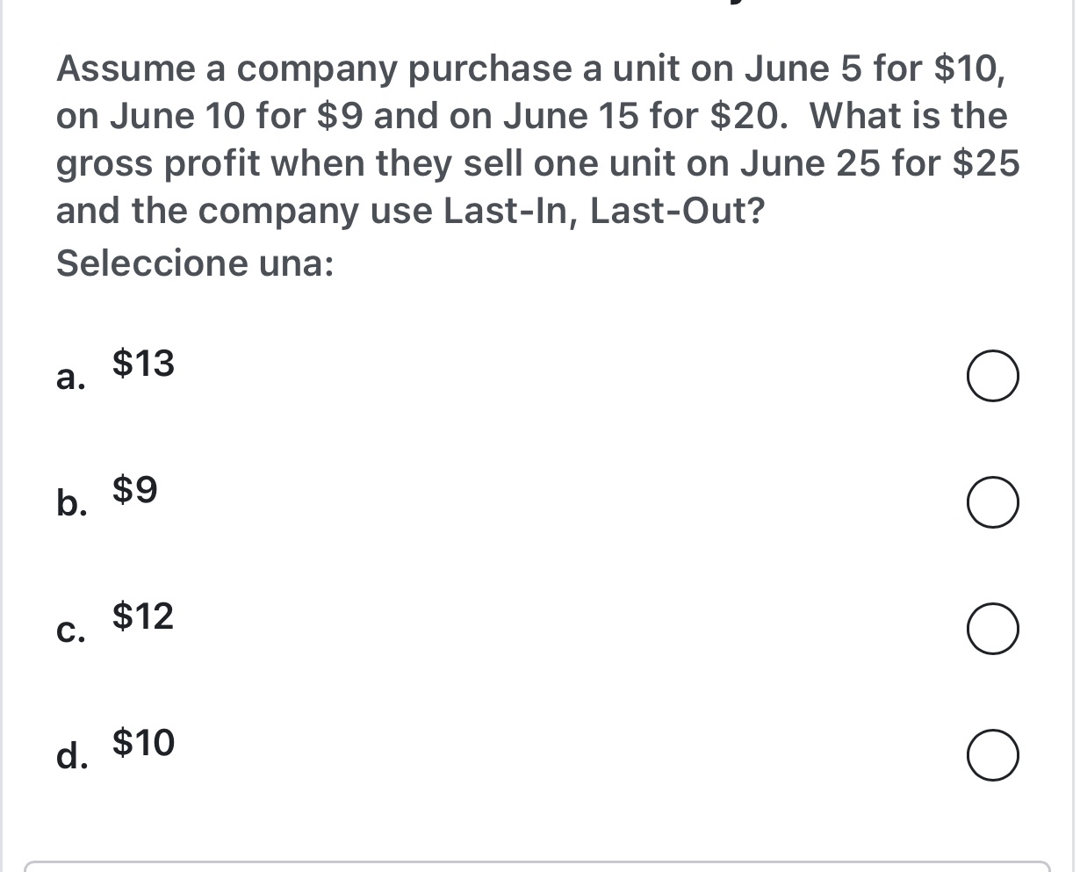Click the answer label $9

(x=133, y=490)
